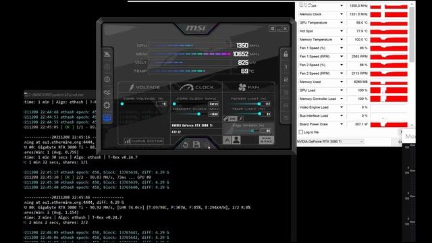432x243 pixels.
Task: Click the scroll down arrow in GPU-Z sensors
Action: 412,126
